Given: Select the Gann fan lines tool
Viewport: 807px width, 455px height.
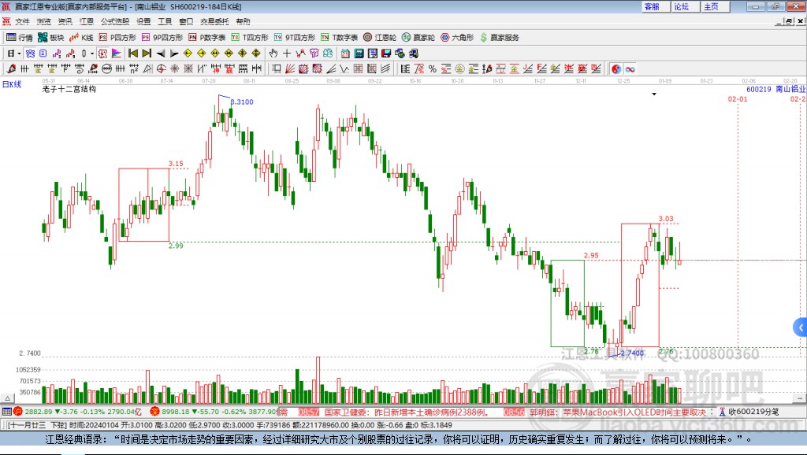Looking at the screenshot, I should (x=289, y=69).
